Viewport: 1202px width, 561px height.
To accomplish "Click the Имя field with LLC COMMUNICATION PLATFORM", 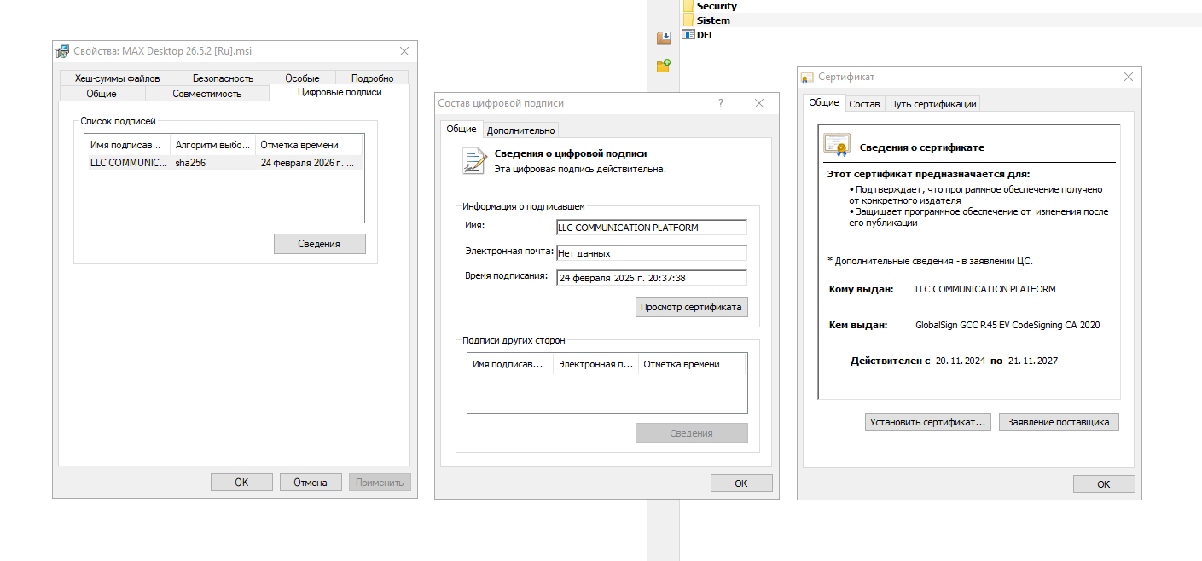I will click(x=651, y=228).
